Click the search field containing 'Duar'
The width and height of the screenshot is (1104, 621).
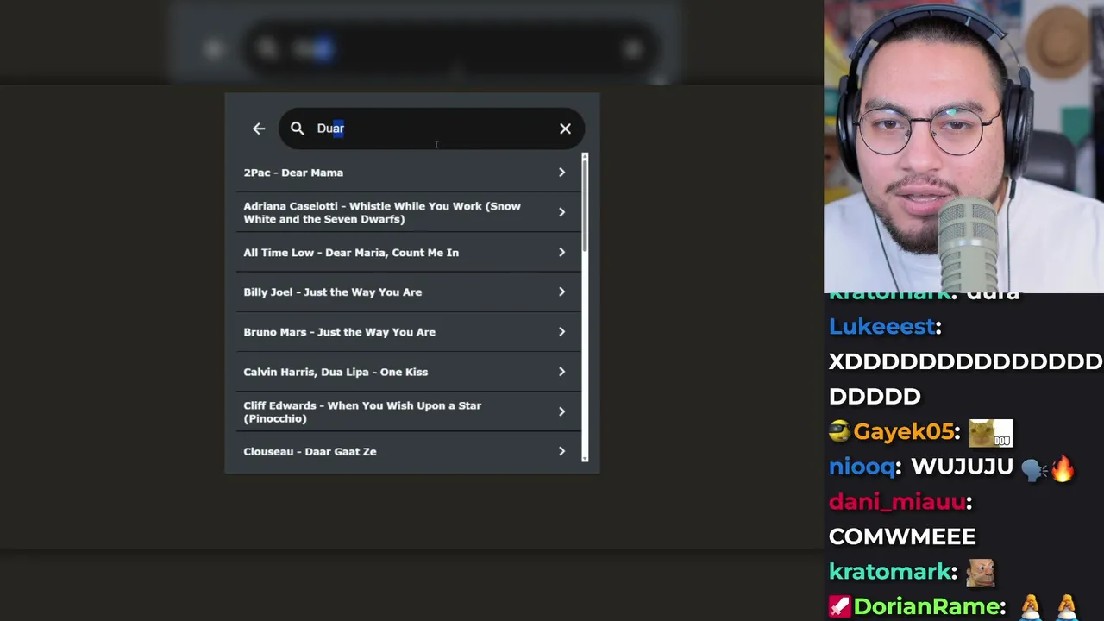coord(431,129)
